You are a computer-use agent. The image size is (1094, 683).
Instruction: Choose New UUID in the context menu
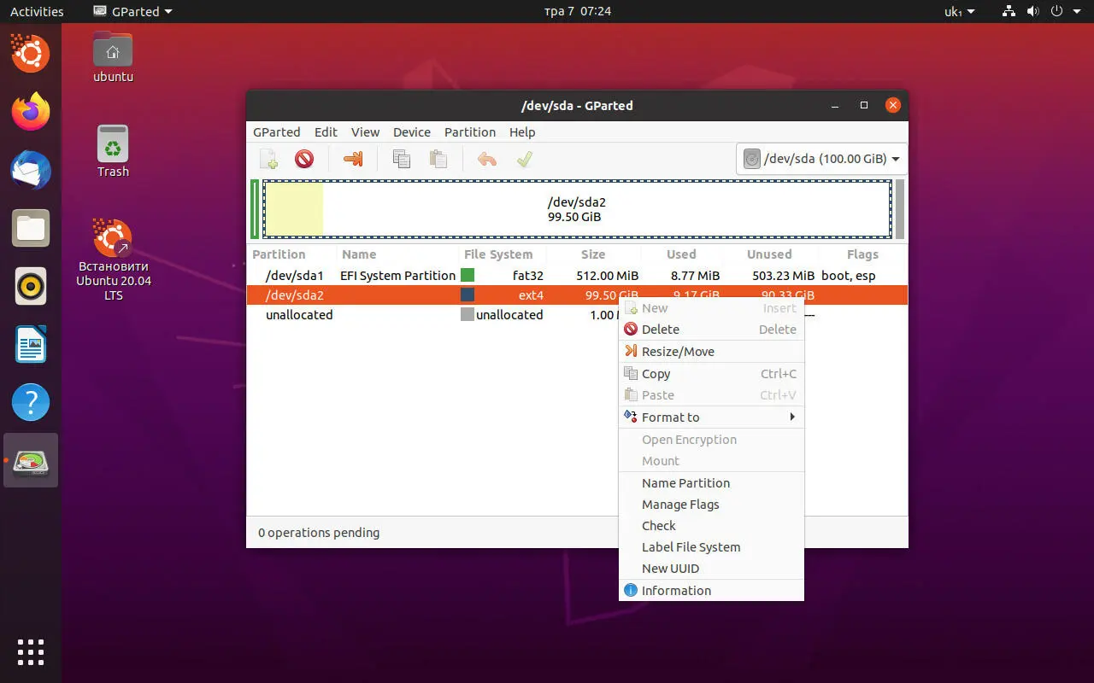coord(711,569)
